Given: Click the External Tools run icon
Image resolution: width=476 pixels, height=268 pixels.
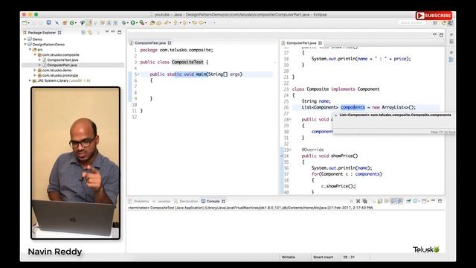Looking at the screenshot, I should click(x=141, y=22).
